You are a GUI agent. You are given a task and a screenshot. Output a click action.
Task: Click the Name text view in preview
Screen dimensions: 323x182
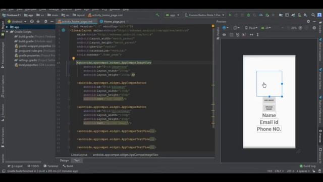269,115
